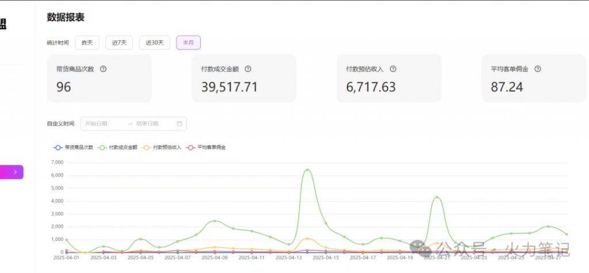Screen dimensions: 589x273
Task: Click the green peak point near 2025-04-21
Action: [x=437, y=197]
